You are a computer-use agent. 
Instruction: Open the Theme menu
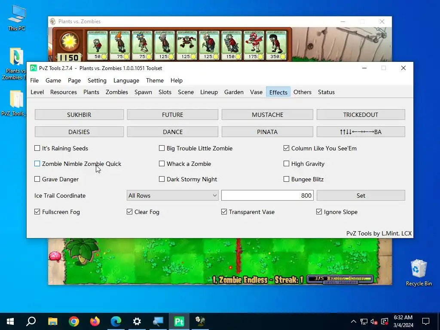pyautogui.click(x=155, y=80)
